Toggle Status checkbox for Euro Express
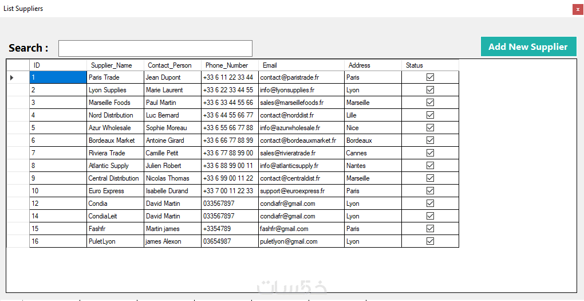Viewport: 584px width, 301px height. coord(430,190)
